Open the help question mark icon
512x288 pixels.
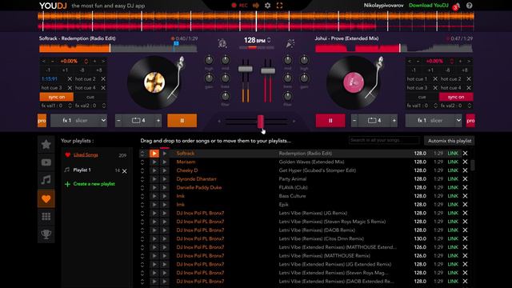pos(470,6)
